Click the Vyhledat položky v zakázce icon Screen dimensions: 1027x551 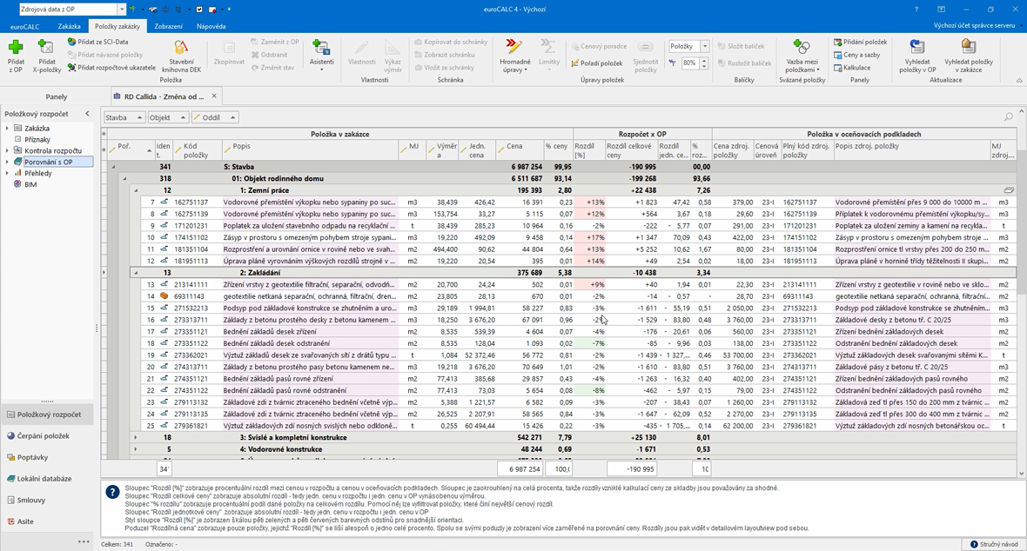968,47
